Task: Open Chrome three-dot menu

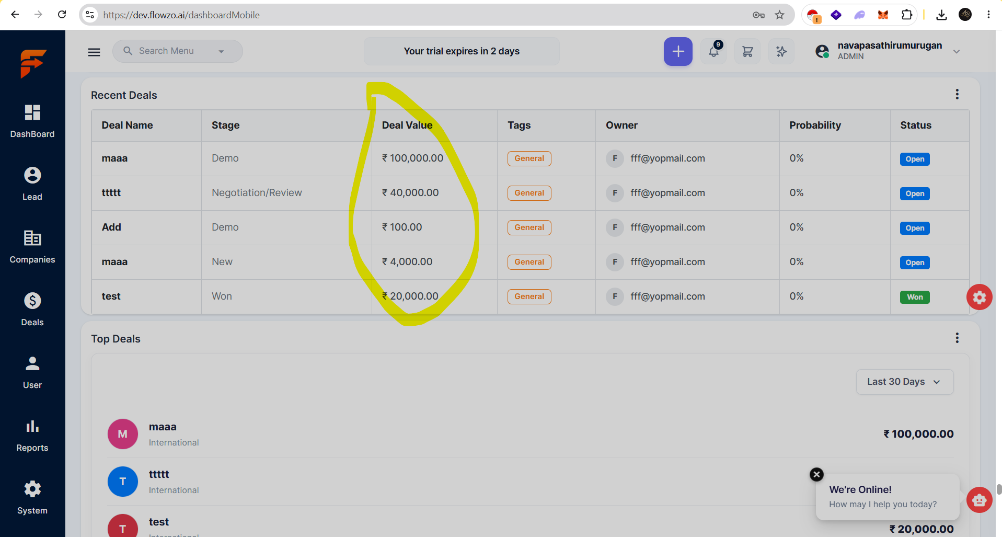Action: [x=988, y=15]
